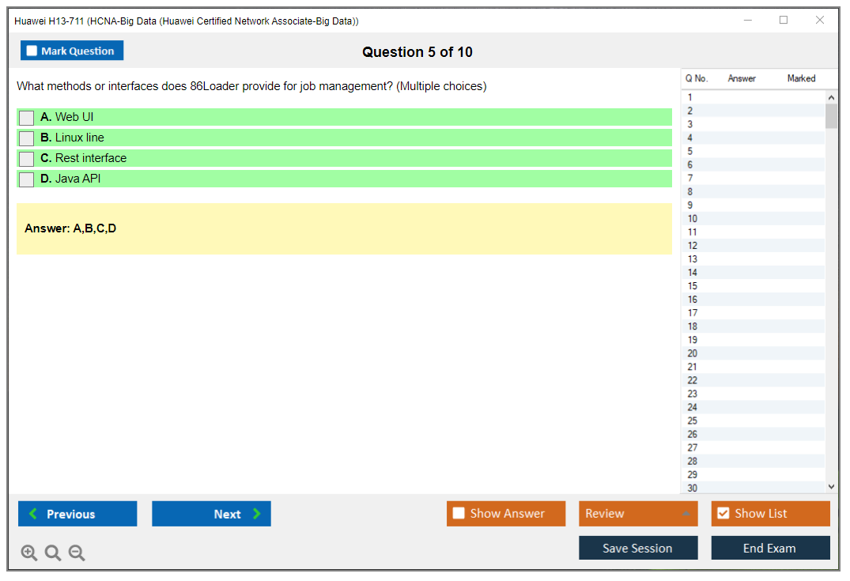Tick the Mark Question checkbox

coord(32,51)
